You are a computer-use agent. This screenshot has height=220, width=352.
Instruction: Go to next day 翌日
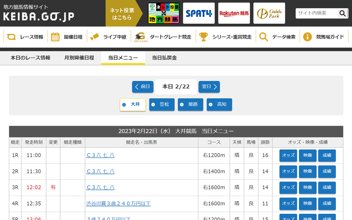tap(209, 87)
